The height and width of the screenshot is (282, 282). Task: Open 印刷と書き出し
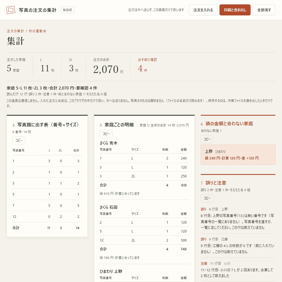coord(235,10)
